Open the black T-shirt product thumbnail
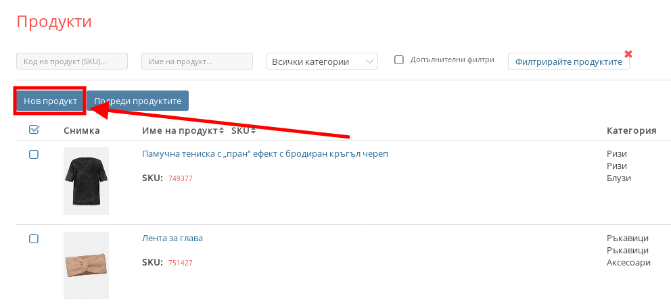The height and width of the screenshot is (304, 671). pyautogui.click(x=86, y=180)
